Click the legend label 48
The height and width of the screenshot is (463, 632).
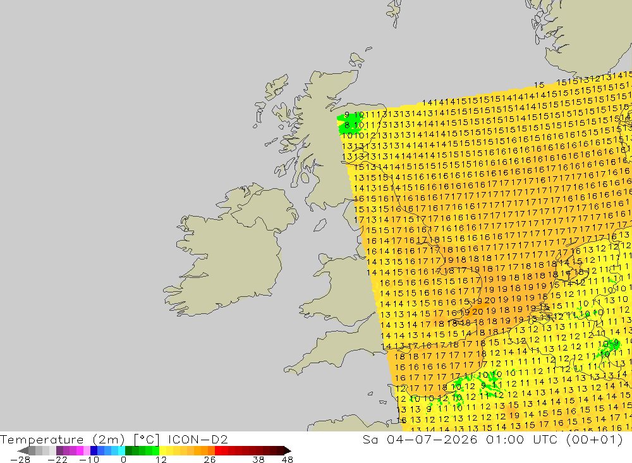[288, 460]
